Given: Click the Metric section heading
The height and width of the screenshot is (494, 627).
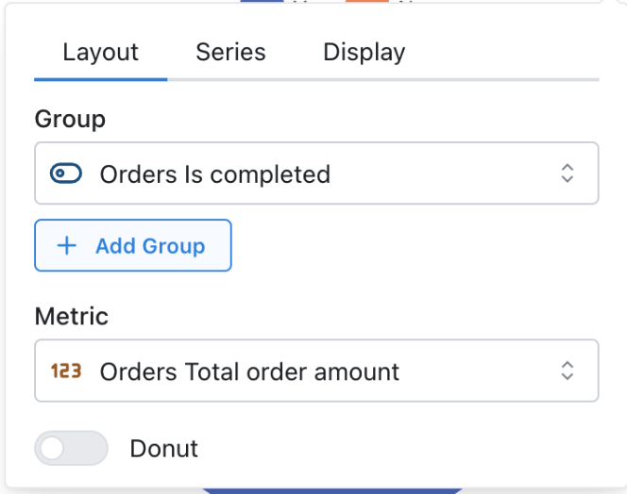Looking at the screenshot, I should pos(72,316).
